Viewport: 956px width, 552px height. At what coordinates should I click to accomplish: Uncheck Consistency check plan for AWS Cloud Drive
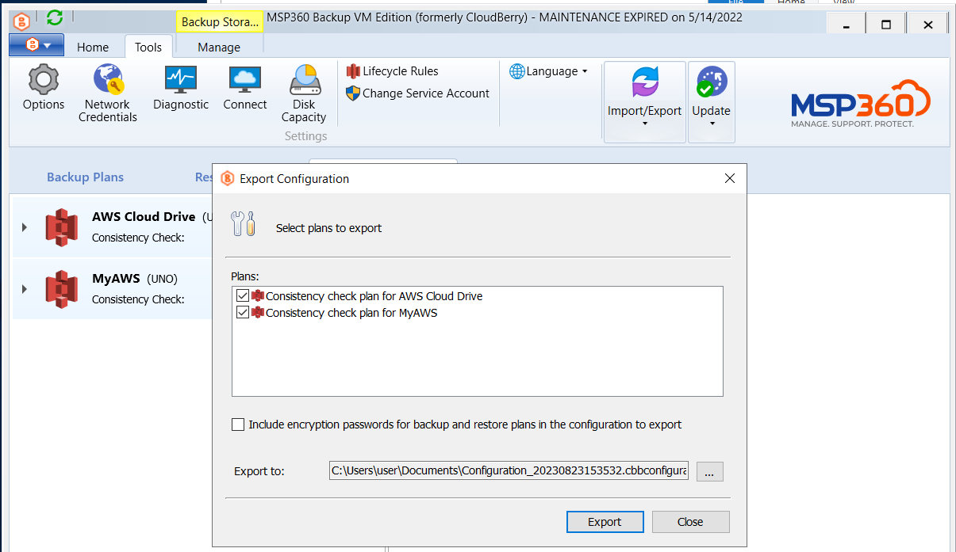coord(243,296)
